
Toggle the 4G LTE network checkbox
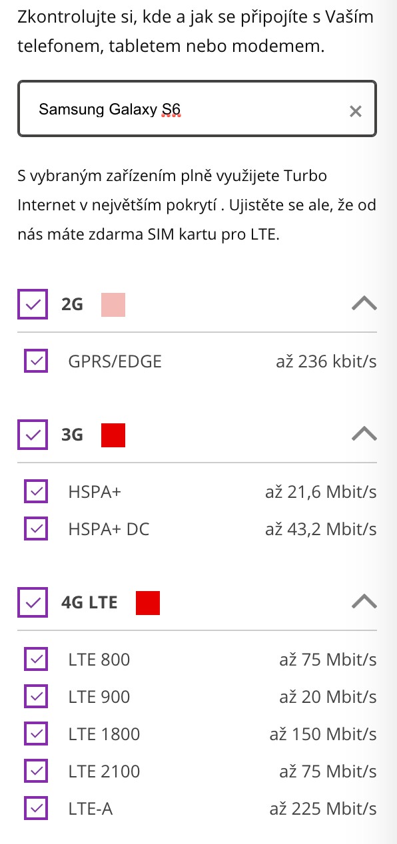tap(32, 603)
